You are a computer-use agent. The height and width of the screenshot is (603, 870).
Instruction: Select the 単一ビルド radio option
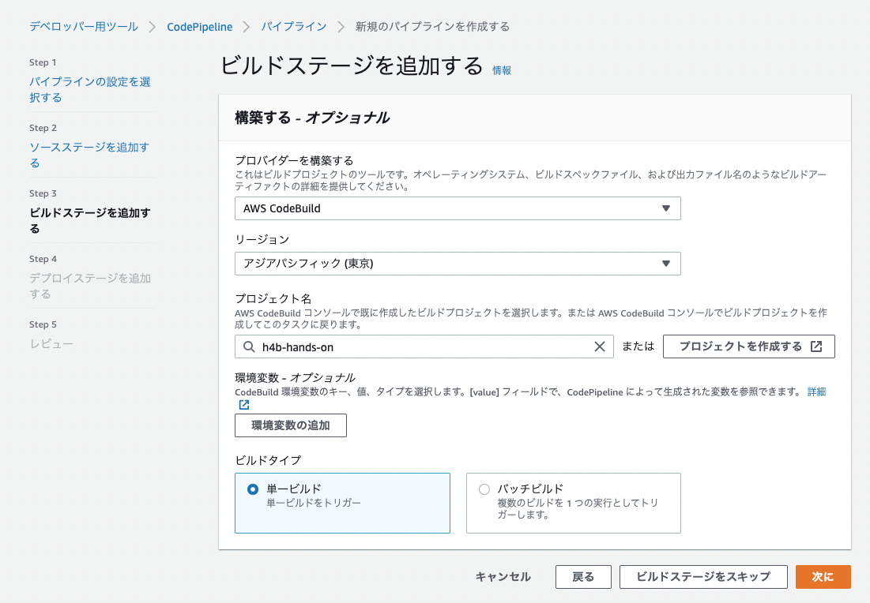click(x=251, y=489)
